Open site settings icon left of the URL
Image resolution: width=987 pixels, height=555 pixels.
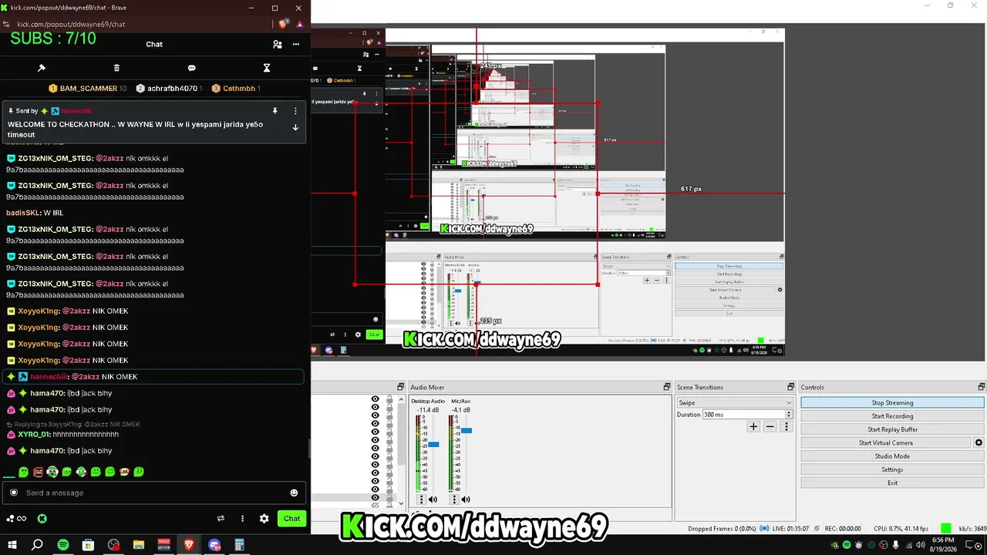8,24
